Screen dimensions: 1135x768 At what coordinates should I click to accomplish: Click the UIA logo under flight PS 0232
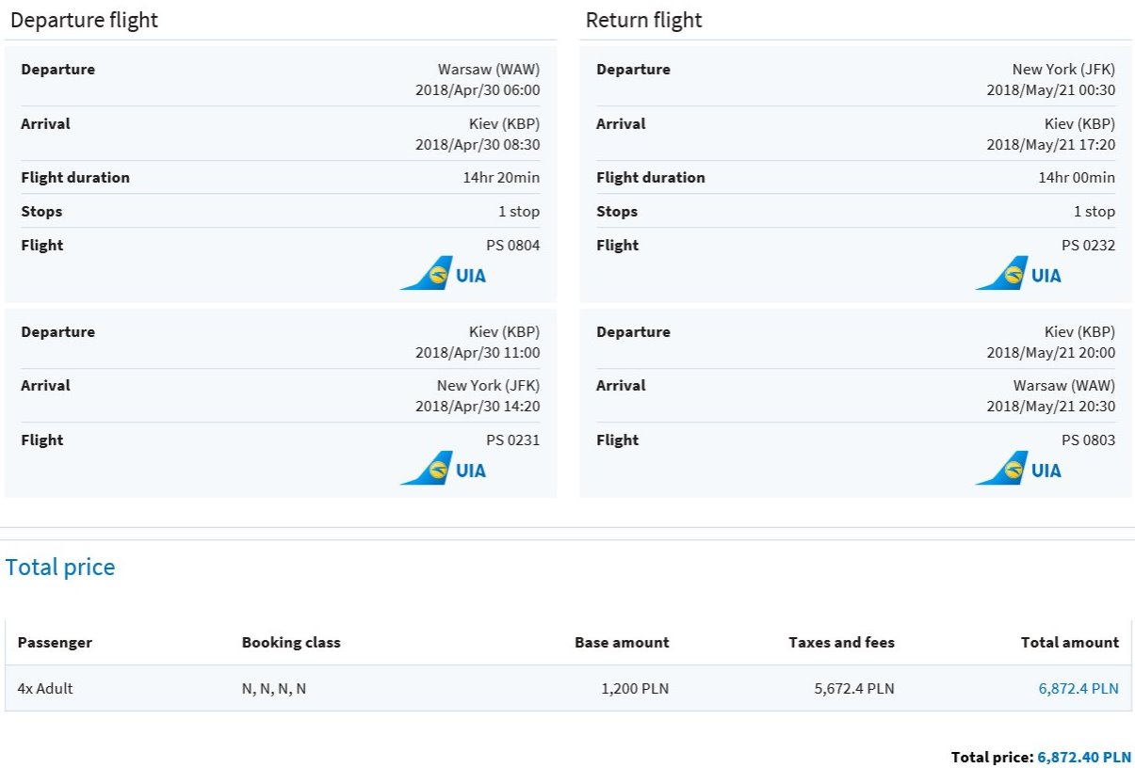pyautogui.click(x=1019, y=274)
